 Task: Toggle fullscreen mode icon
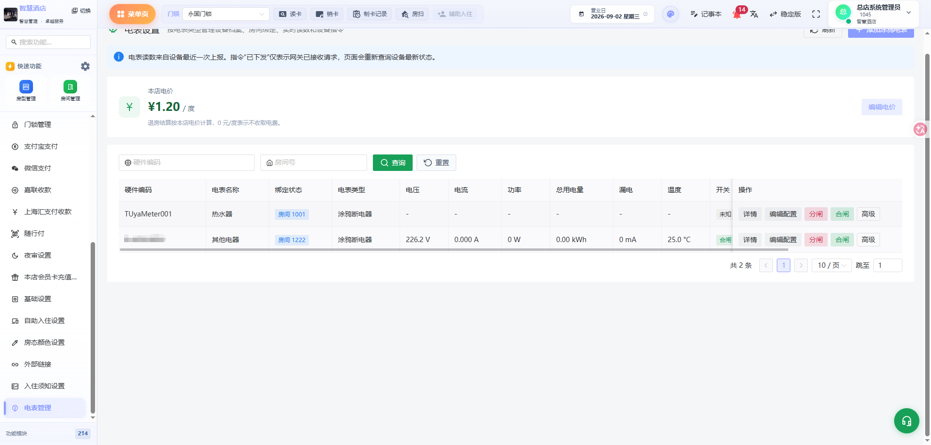tap(816, 14)
